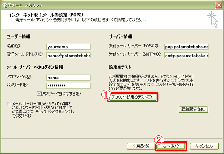The height and width of the screenshot is (154, 224).
Task: Click the メール サーバーへのログオン情報 heading
Action: pyautogui.click(x=35, y=67)
